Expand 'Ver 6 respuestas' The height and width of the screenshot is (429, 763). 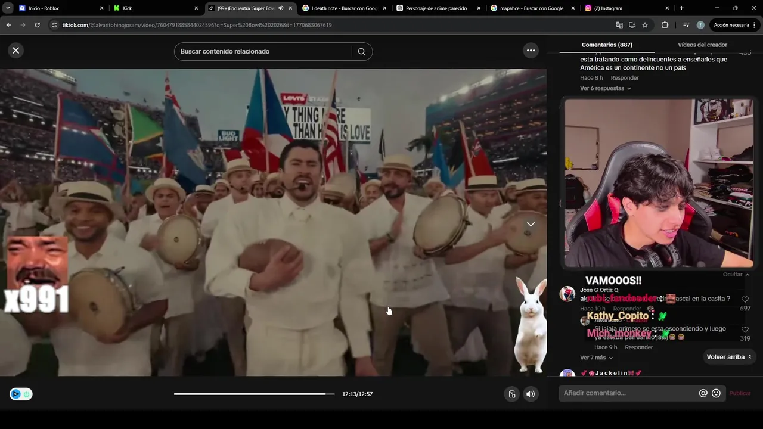click(x=605, y=88)
